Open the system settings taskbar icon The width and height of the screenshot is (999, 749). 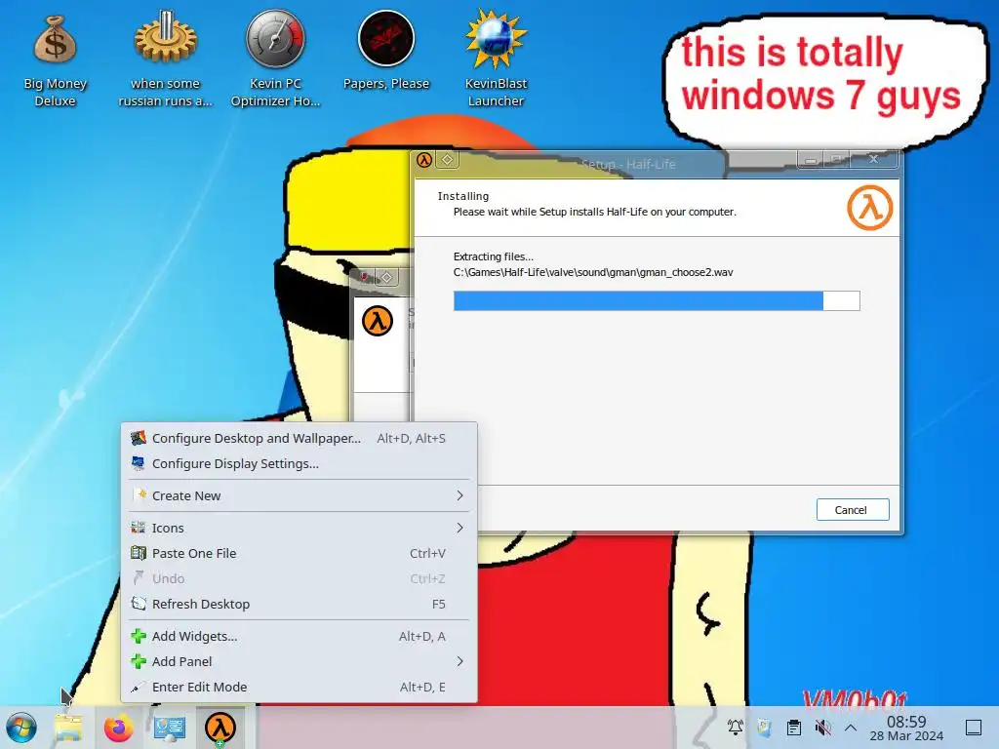tap(170, 728)
